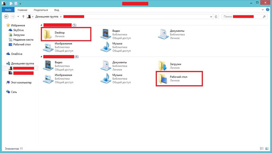Click the search magnifier icon

click(264, 16)
